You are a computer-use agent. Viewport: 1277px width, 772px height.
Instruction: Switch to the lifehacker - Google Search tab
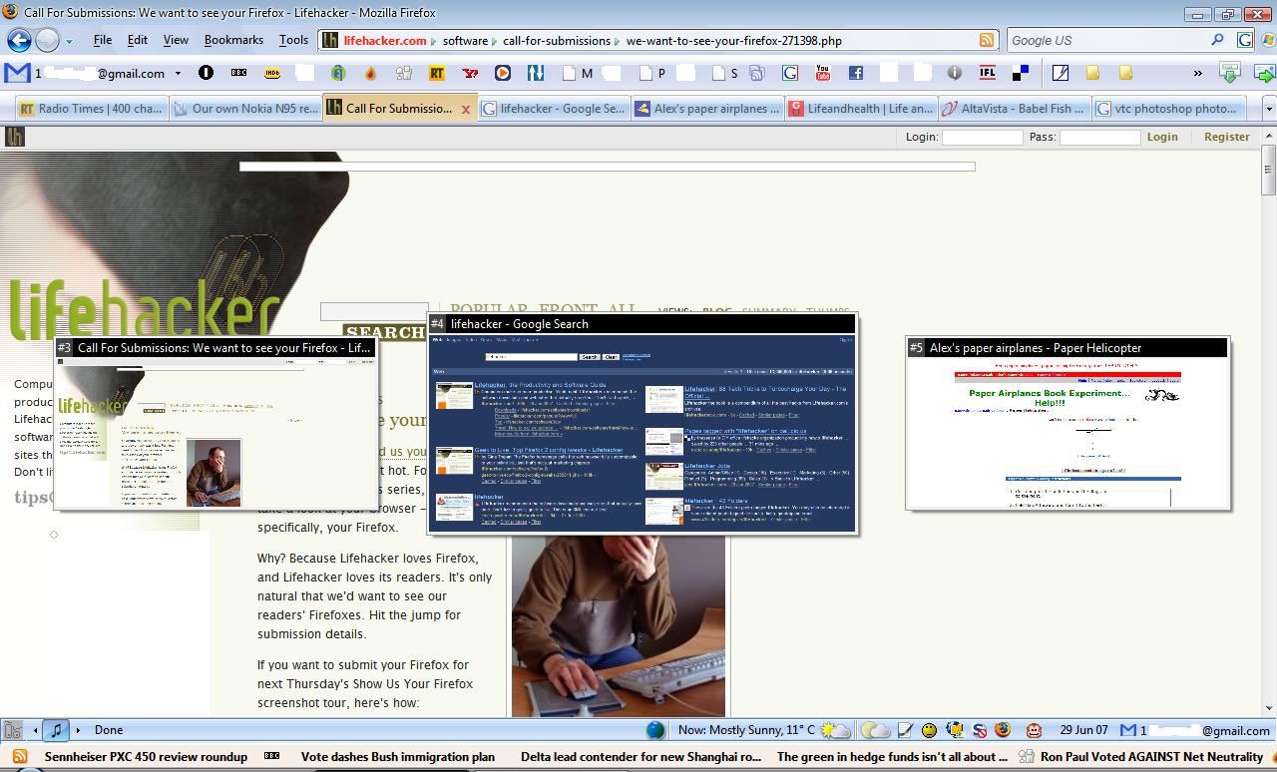click(x=554, y=109)
